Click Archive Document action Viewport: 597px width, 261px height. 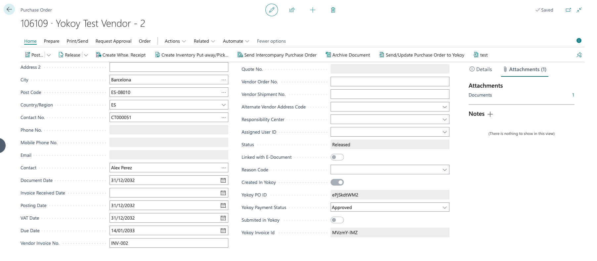tap(348, 55)
